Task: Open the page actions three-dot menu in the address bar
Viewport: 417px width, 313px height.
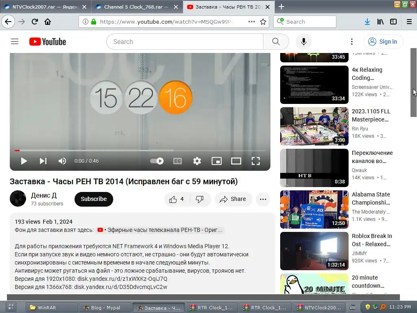Action: 252,22
